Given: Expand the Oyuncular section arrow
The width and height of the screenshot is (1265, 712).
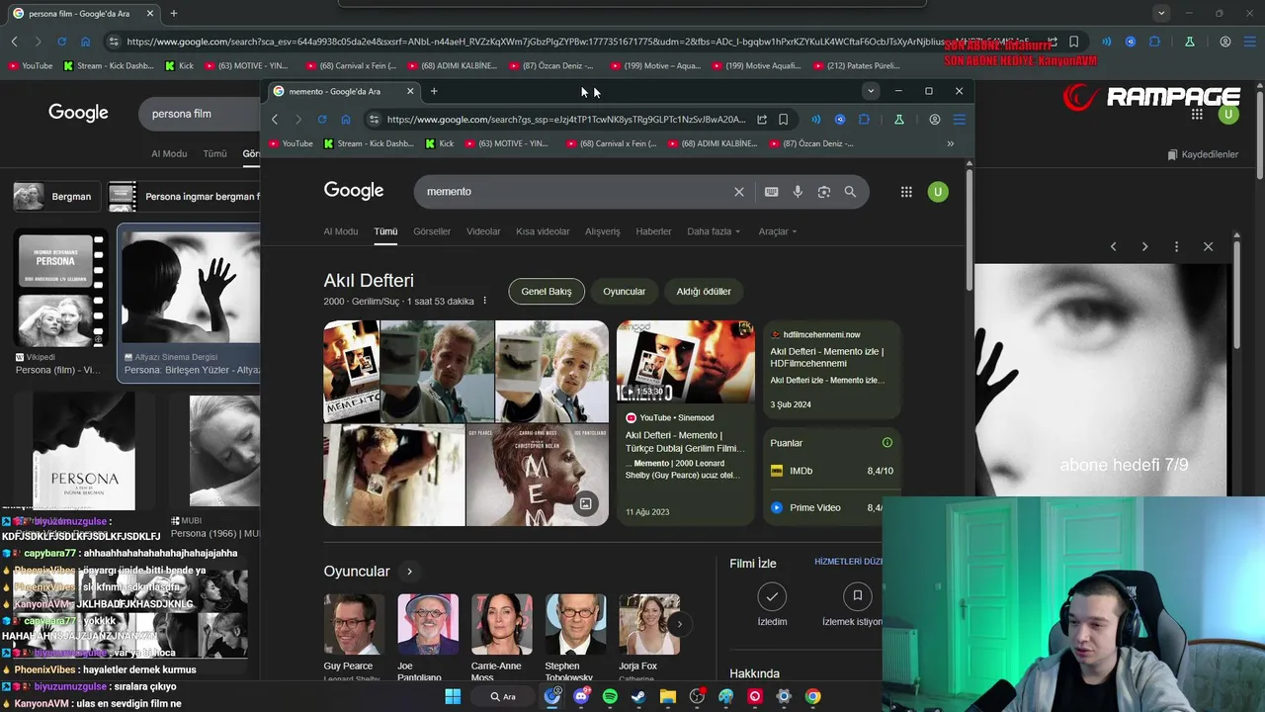Looking at the screenshot, I should pos(409,572).
